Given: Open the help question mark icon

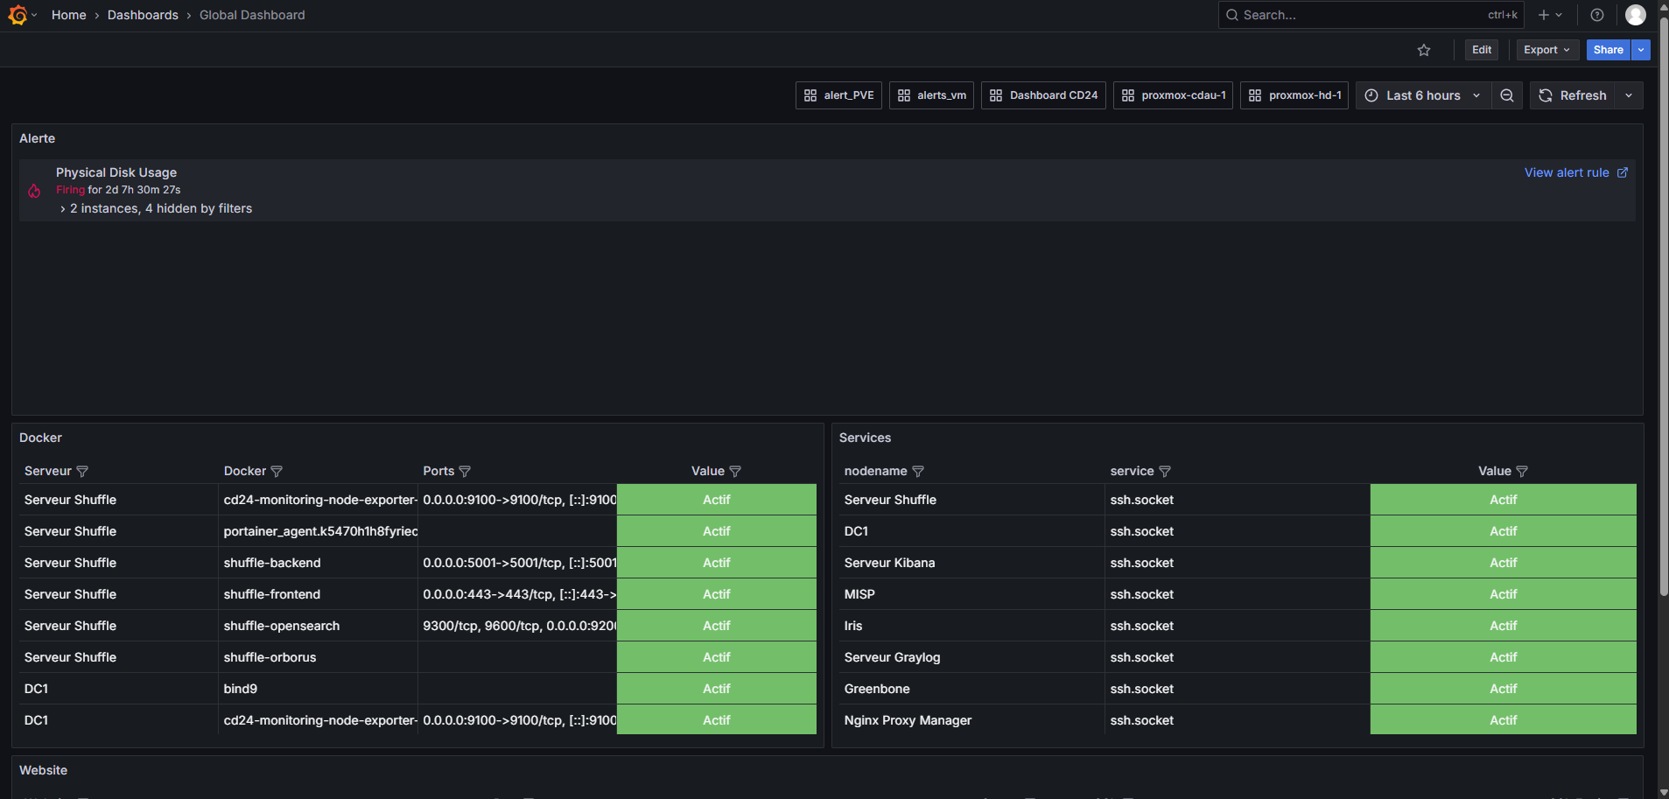Looking at the screenshot, I should [x=1597, y=15].
